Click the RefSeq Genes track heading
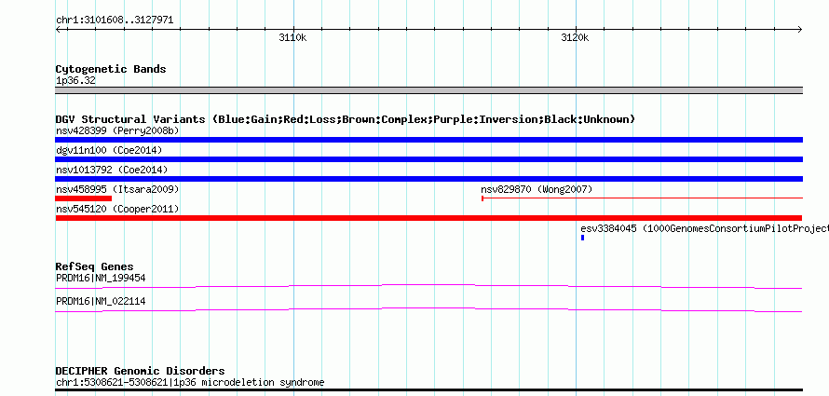The width and height of the screenshot is (829, 396). [94, 266]
